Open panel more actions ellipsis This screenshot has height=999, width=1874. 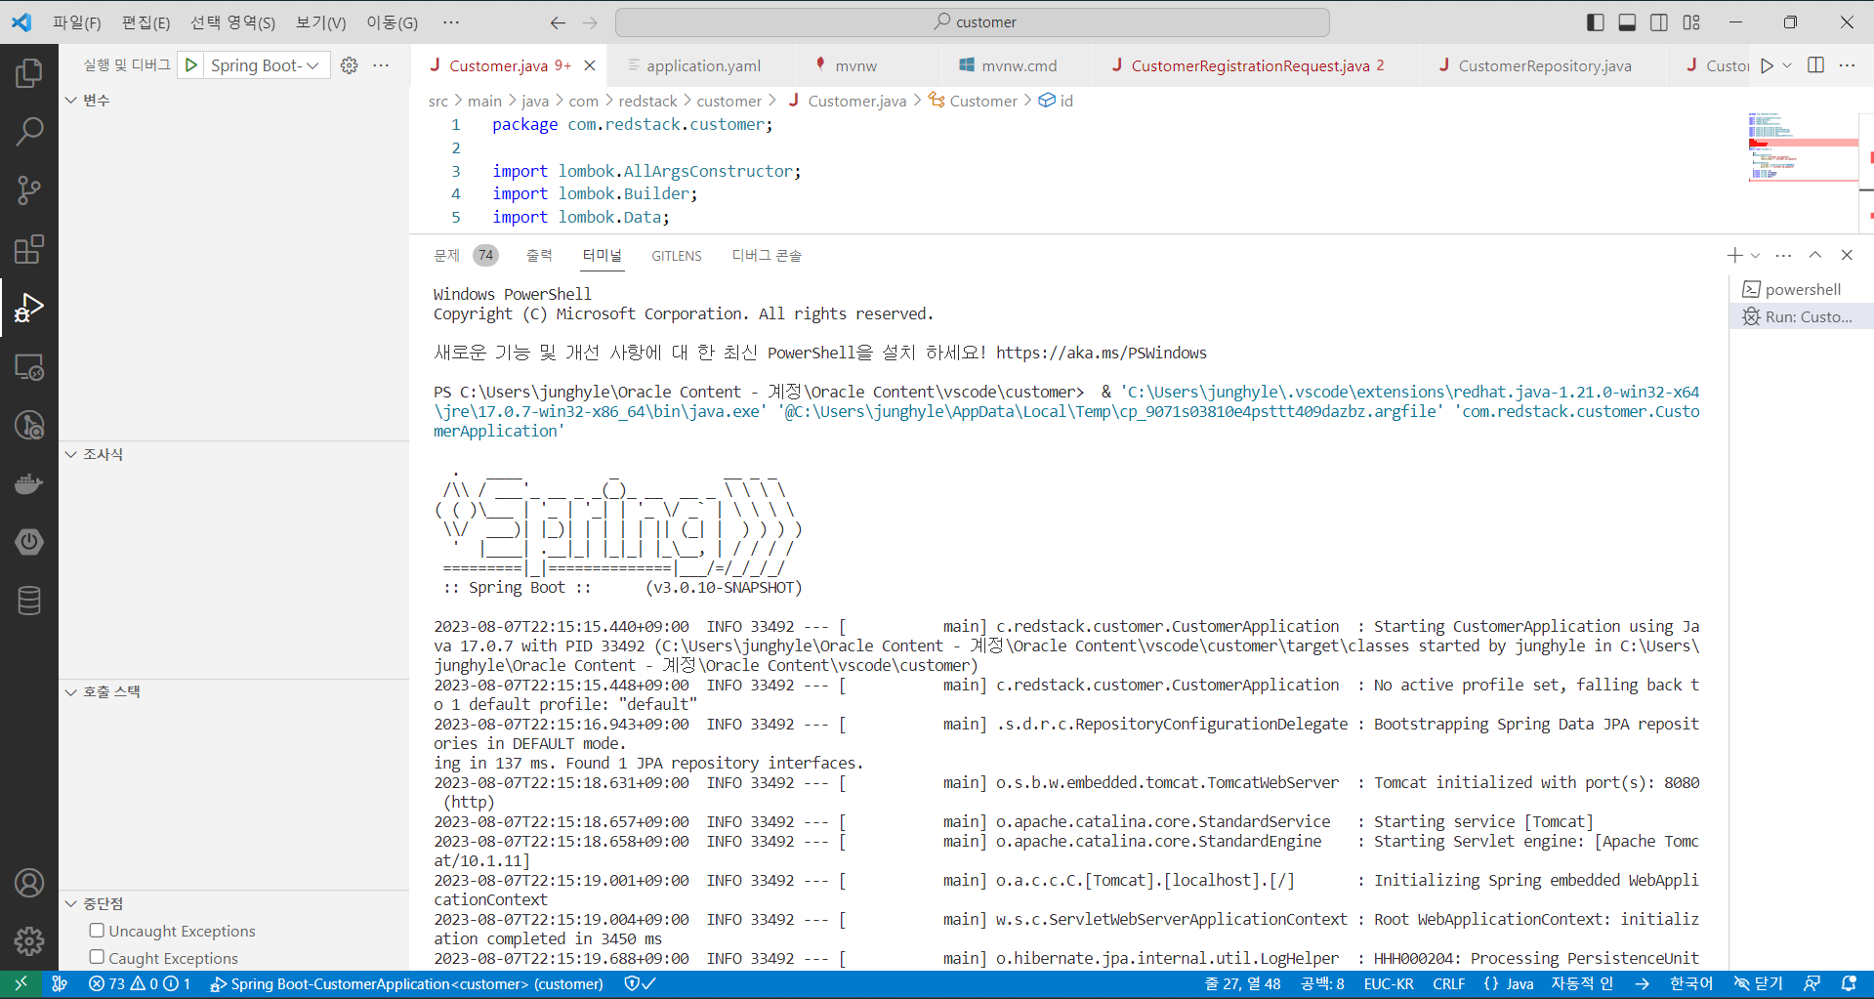click(1783, 255)
